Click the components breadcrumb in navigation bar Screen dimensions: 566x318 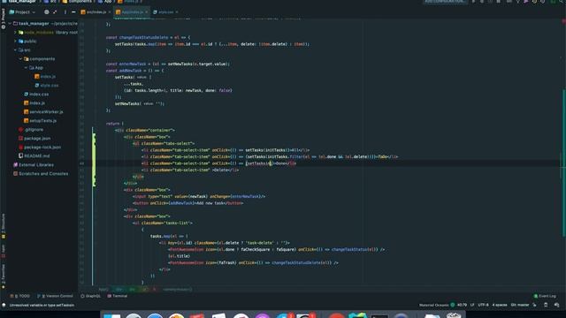(77, 2)
